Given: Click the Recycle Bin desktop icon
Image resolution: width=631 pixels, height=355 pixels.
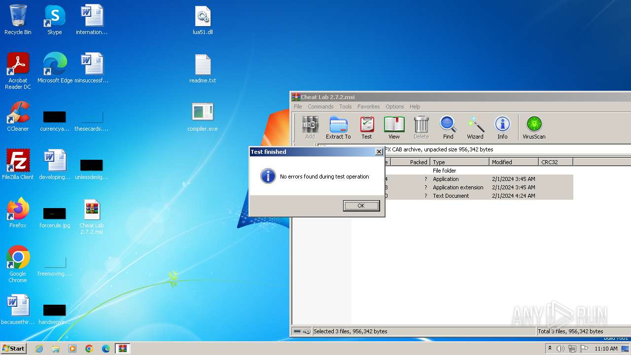Looking at the screenshot, I should (18, 20).
